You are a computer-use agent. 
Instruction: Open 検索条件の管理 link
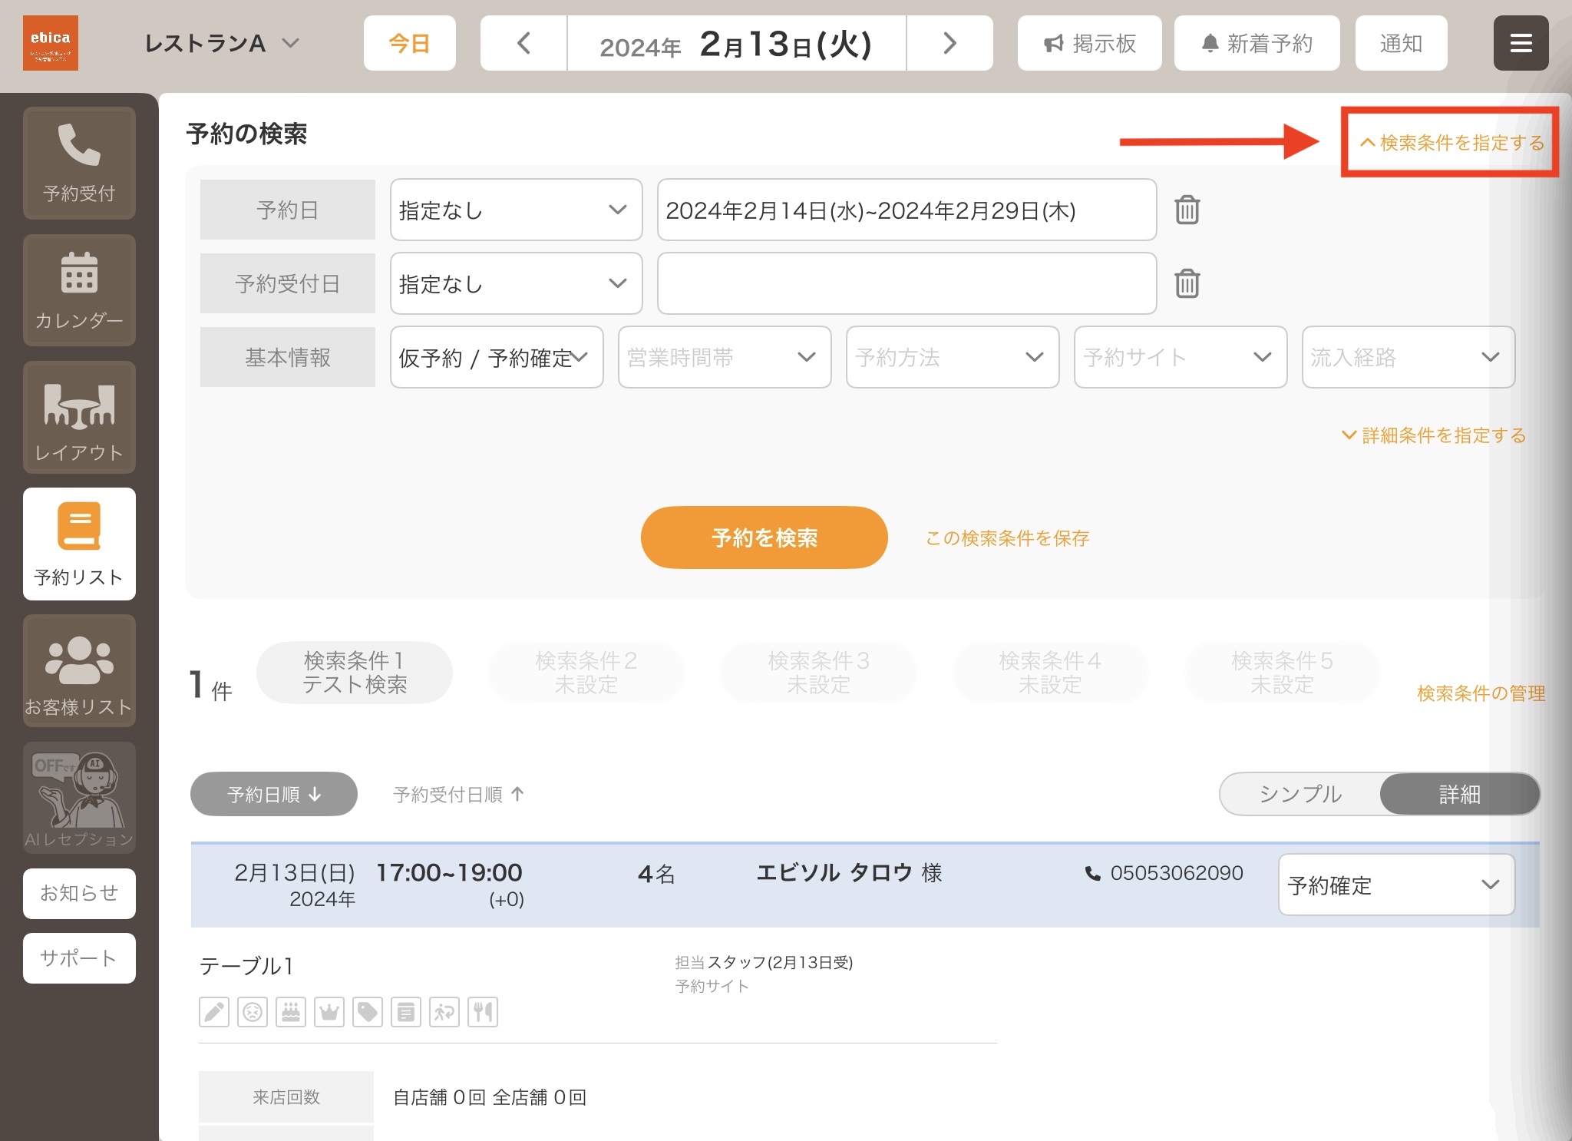1481,693
